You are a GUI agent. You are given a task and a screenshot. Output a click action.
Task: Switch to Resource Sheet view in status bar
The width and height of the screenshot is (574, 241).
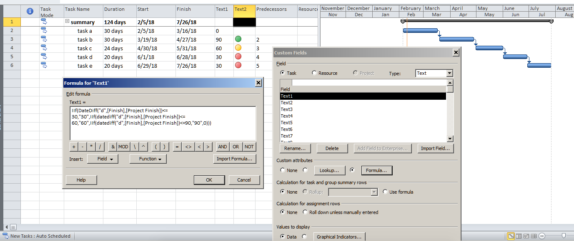(534, 236)
